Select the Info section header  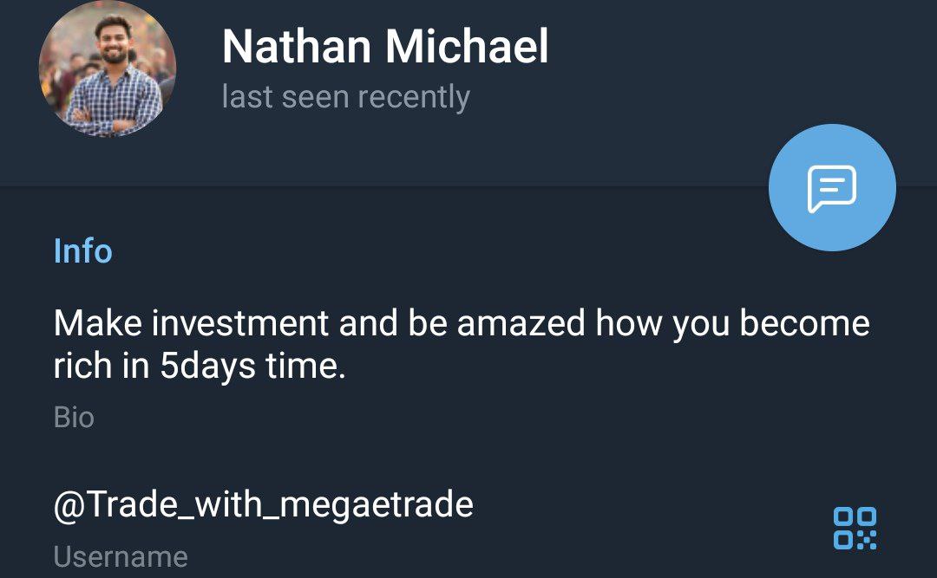click(83, 250)
